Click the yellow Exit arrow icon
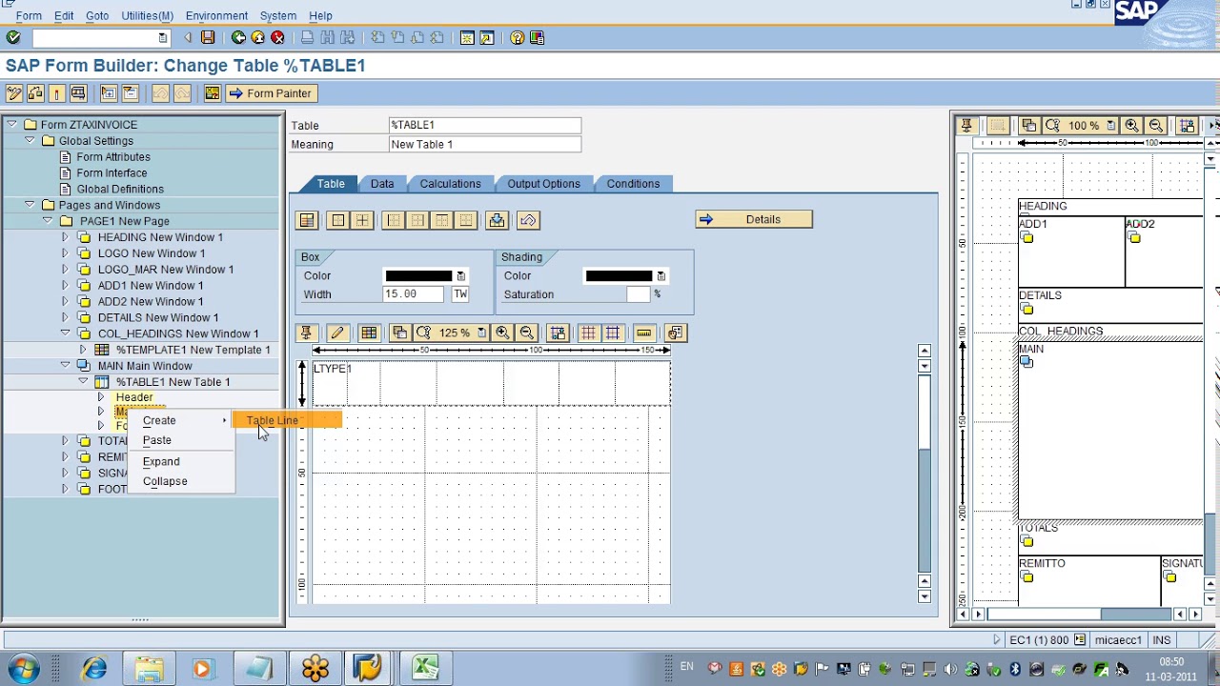The image size is (1220, 686). click(257, 37)
